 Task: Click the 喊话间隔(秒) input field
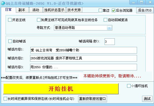click(x=110, y=42)
